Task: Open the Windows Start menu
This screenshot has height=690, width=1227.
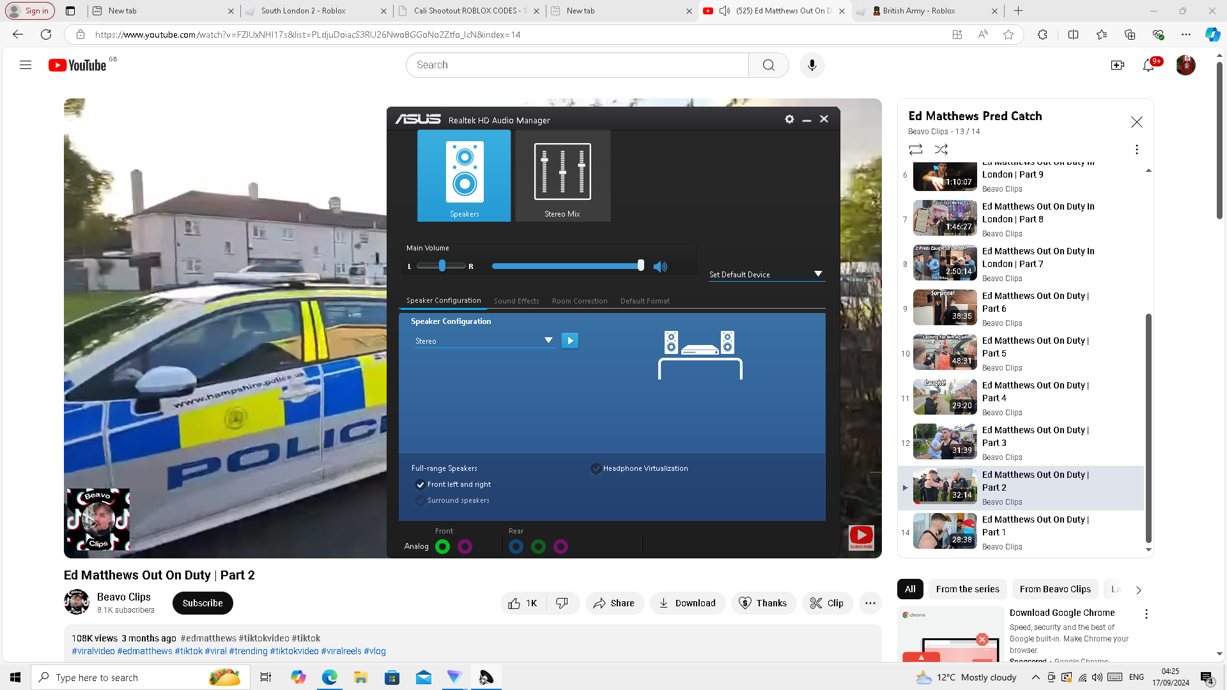Action: (x=15, y=677)
